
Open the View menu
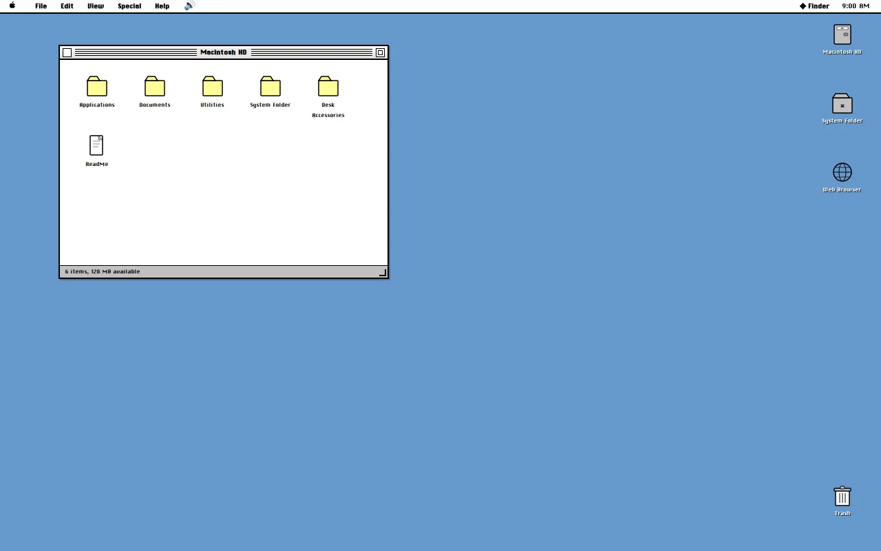[x=96, y=6]
